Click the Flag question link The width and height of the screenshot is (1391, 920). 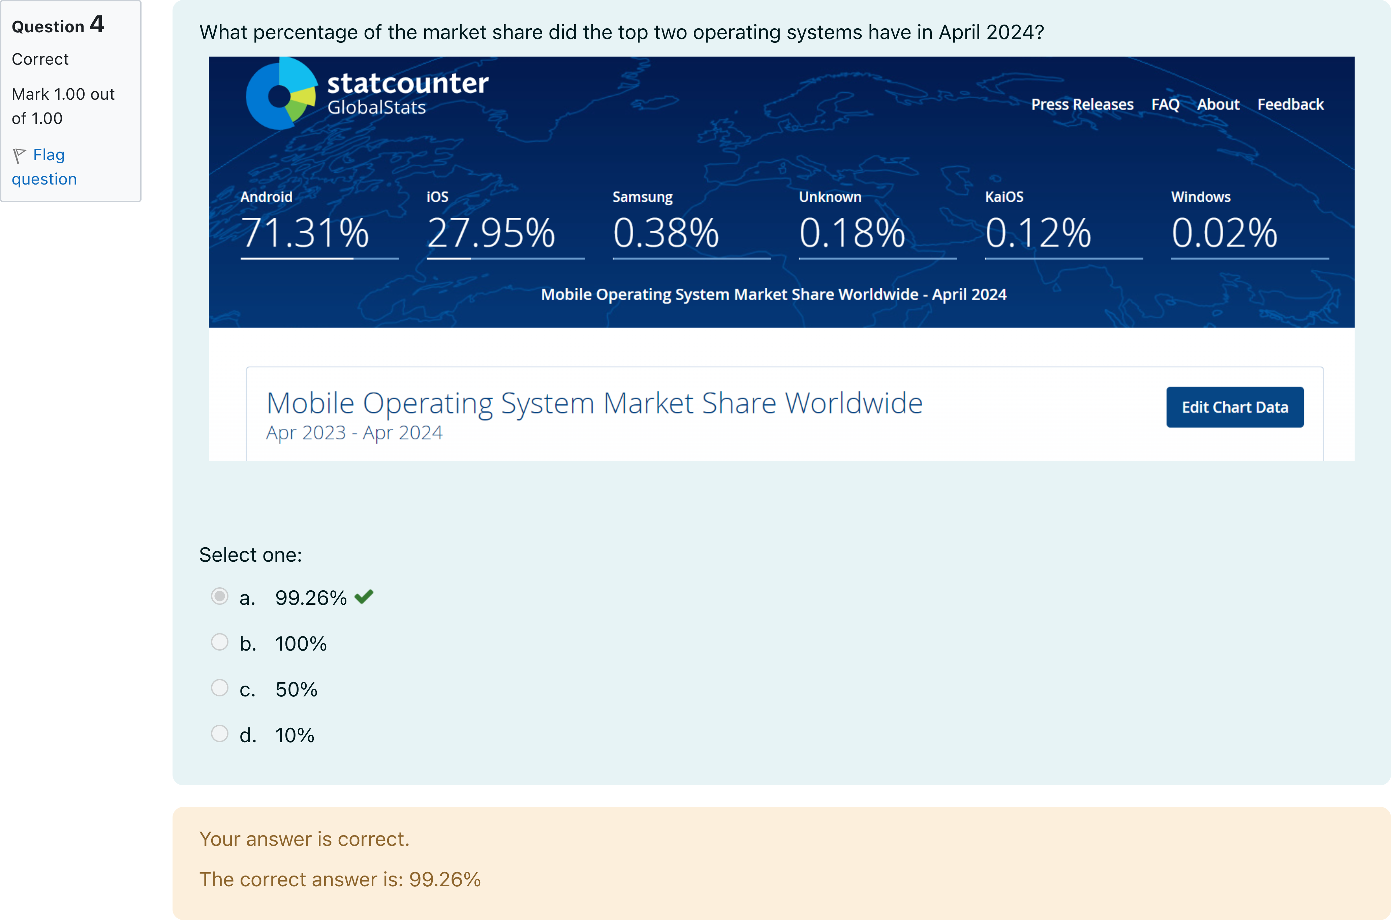coord(44,167)
